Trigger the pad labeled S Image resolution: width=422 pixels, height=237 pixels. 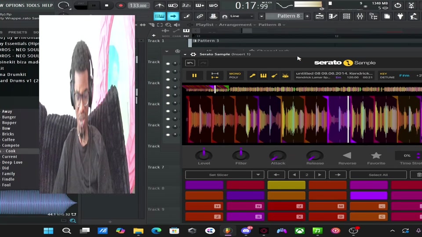(245, 216)
